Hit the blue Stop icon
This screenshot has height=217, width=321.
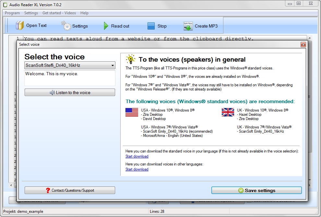click(151, 26)
